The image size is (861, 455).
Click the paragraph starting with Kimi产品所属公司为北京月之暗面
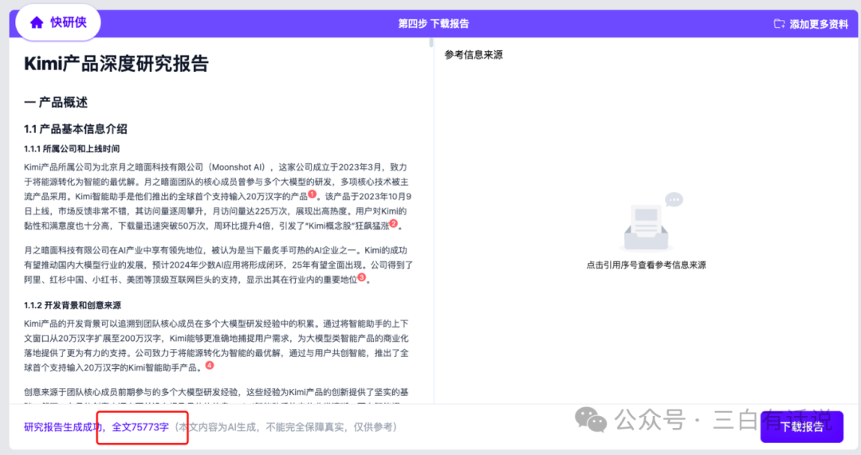pos(218,197)
